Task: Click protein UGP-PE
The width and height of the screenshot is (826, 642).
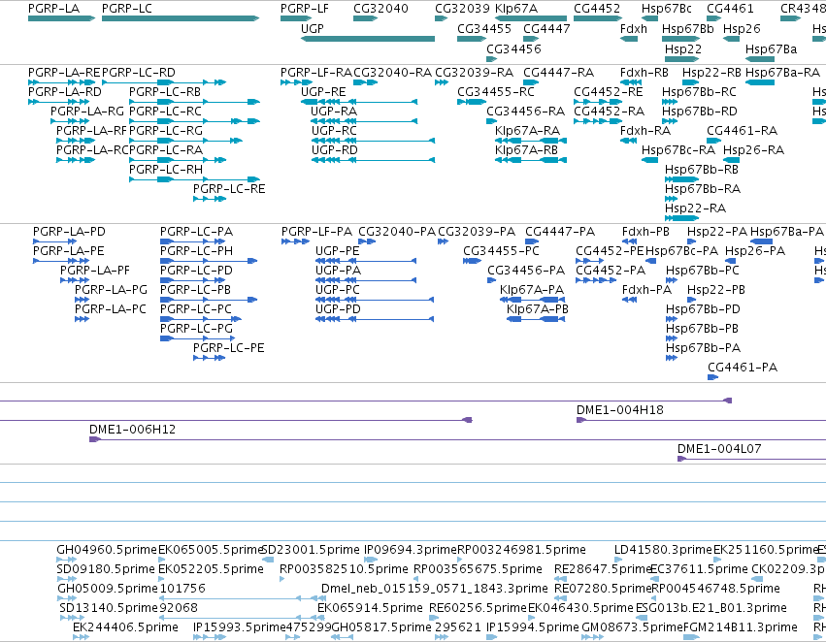Action: pyautogui.click(x=366, y=261)
